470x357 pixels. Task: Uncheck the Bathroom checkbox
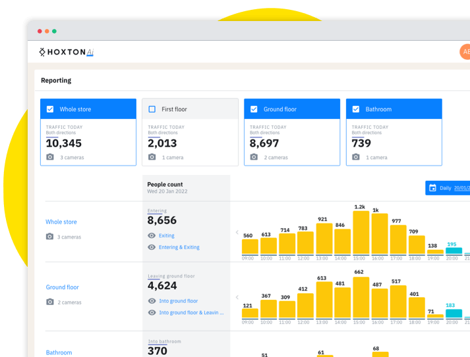356,109
